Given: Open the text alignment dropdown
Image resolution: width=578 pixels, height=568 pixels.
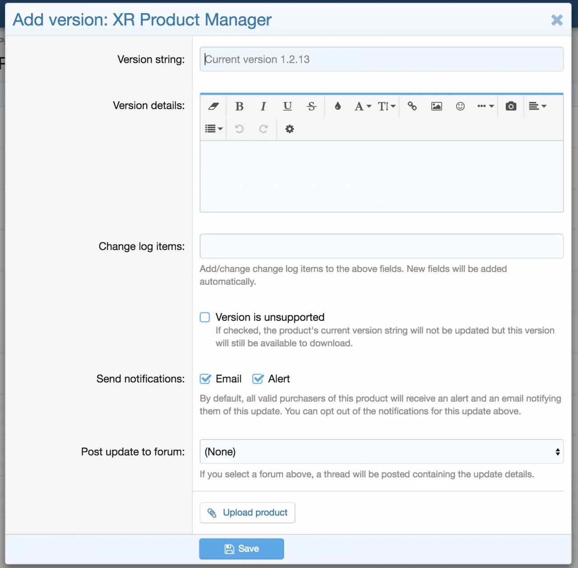Looking at the screenshot, I should (x=537, y=106).
